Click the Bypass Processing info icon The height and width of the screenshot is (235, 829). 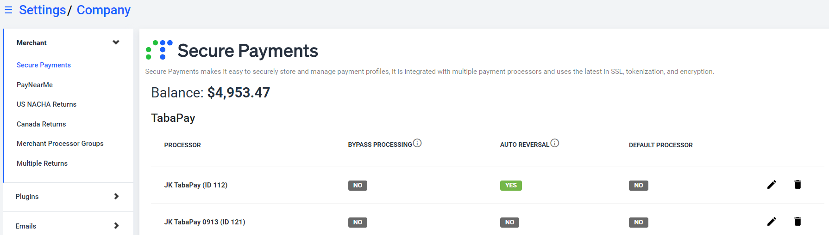click(417, 143)
